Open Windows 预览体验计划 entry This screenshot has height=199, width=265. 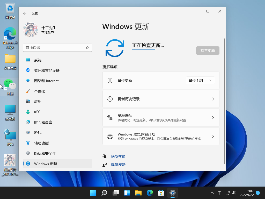161,136
